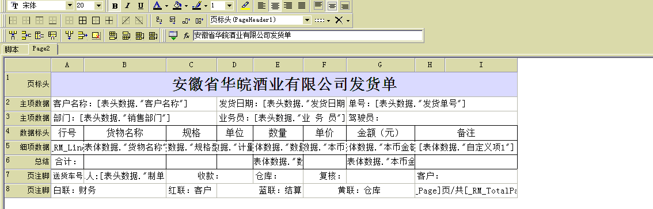The image size is (653, 209).
Task: Expand the font color arrow menu
Action: coord(166,6)
